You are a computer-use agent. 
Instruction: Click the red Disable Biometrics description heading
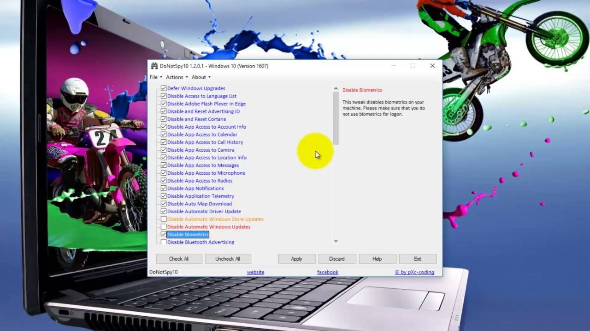coord(362,90)
